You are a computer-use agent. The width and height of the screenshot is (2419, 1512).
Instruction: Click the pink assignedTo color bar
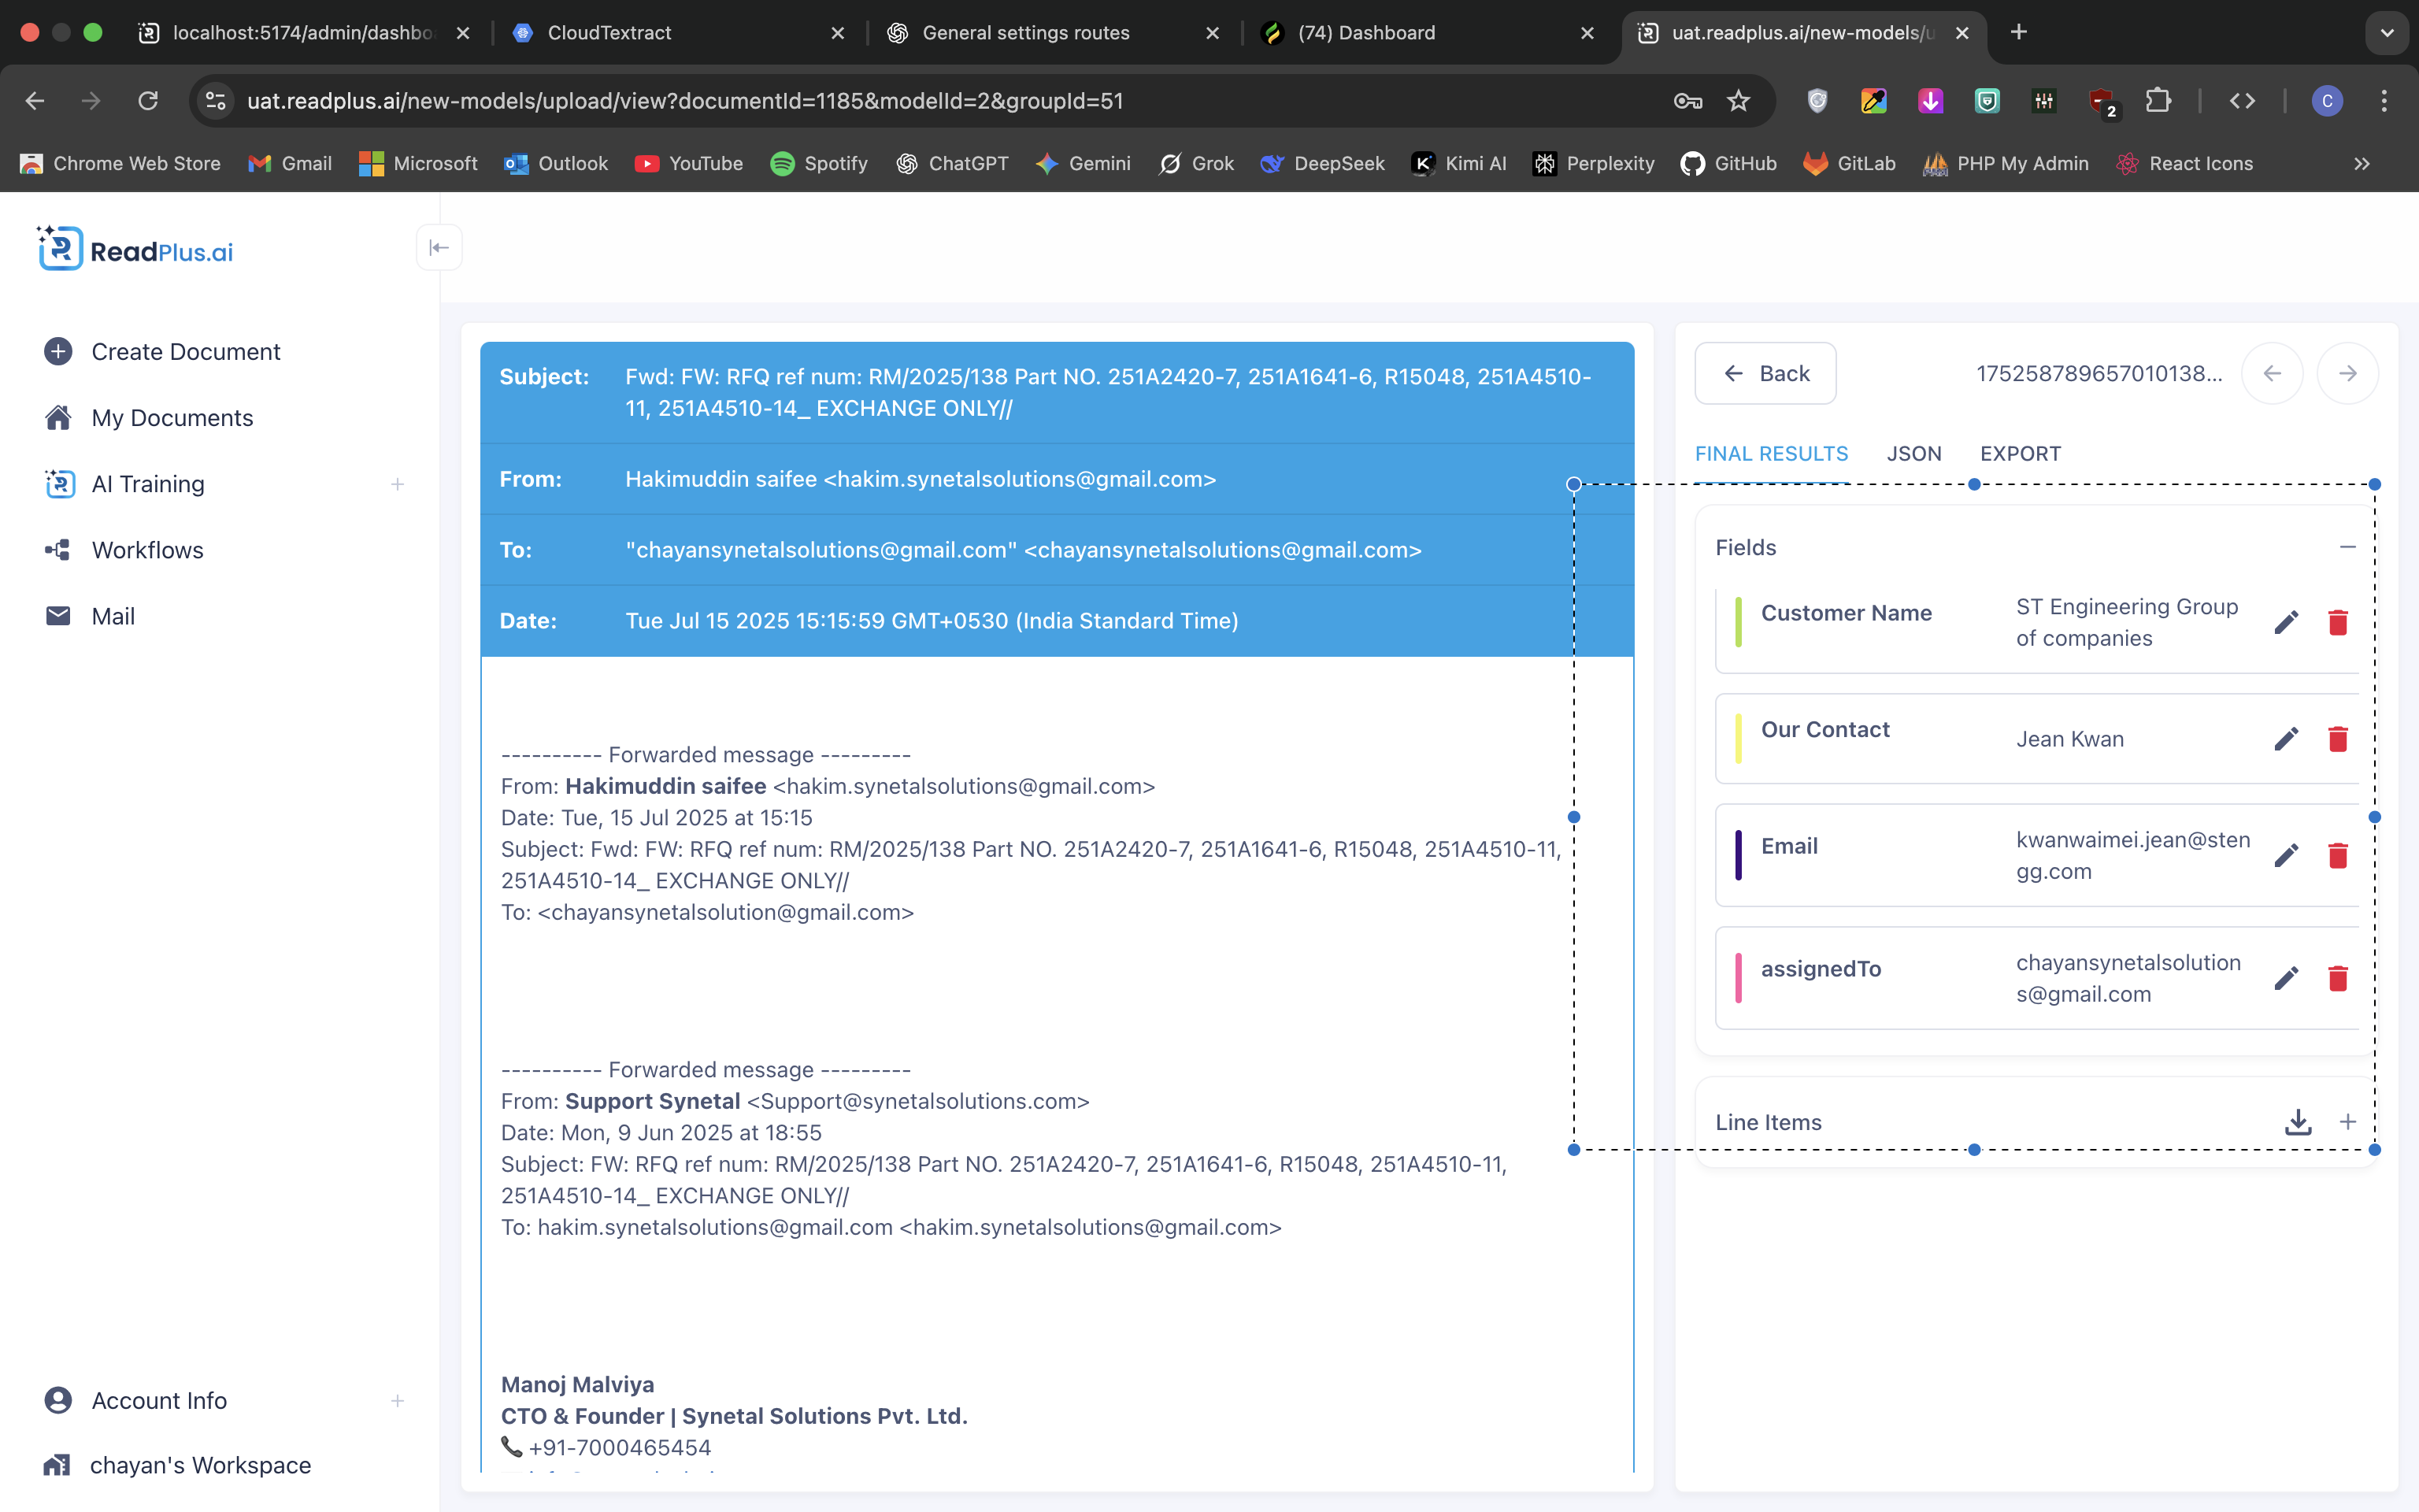1739,978
